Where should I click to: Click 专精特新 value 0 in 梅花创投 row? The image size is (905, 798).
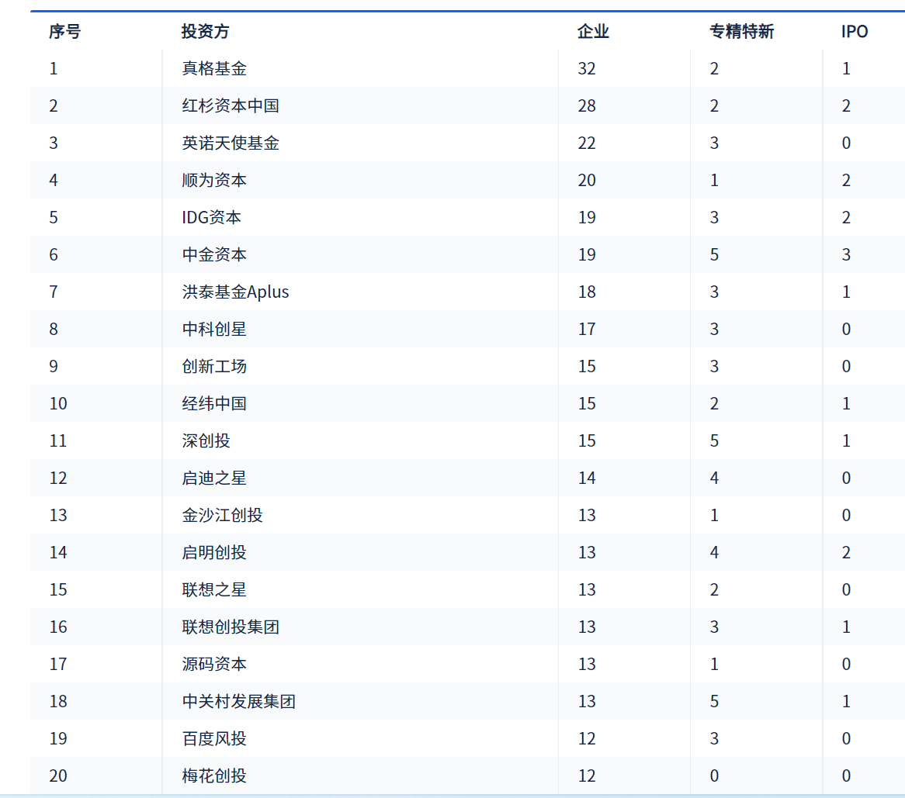point(714,776)
